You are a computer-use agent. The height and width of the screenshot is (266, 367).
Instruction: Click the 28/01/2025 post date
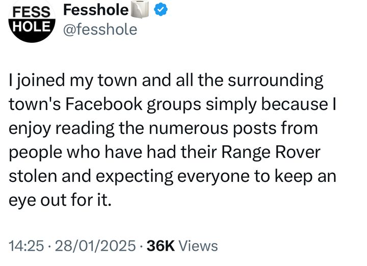click(95, 246)
